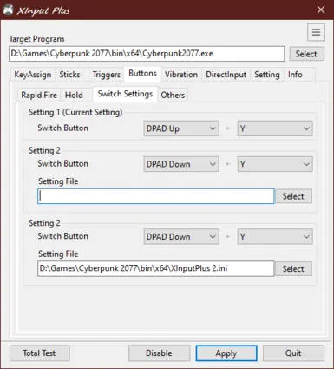Click the Total Test button
334x369 pixels.
(40, 353)
